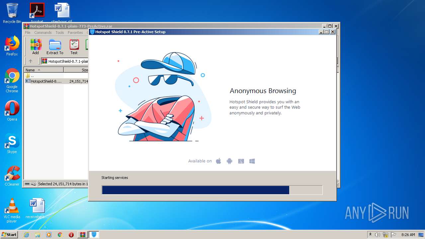Screen dimensions: 425x239
Task: Open the Skype desktop shortcut
Action: click(12, 143)
